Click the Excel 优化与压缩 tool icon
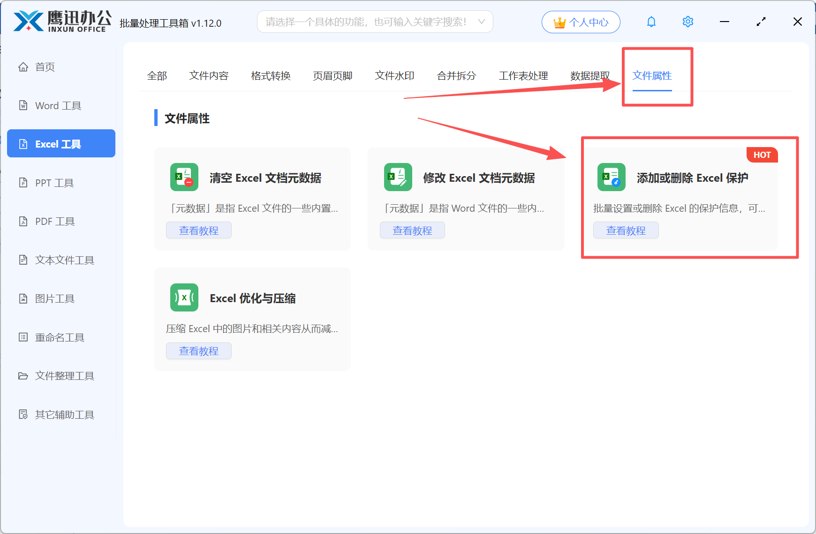 (184, 297)
